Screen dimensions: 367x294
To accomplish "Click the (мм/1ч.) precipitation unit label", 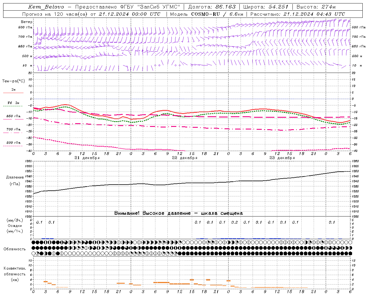I will [x=15, y=231].
